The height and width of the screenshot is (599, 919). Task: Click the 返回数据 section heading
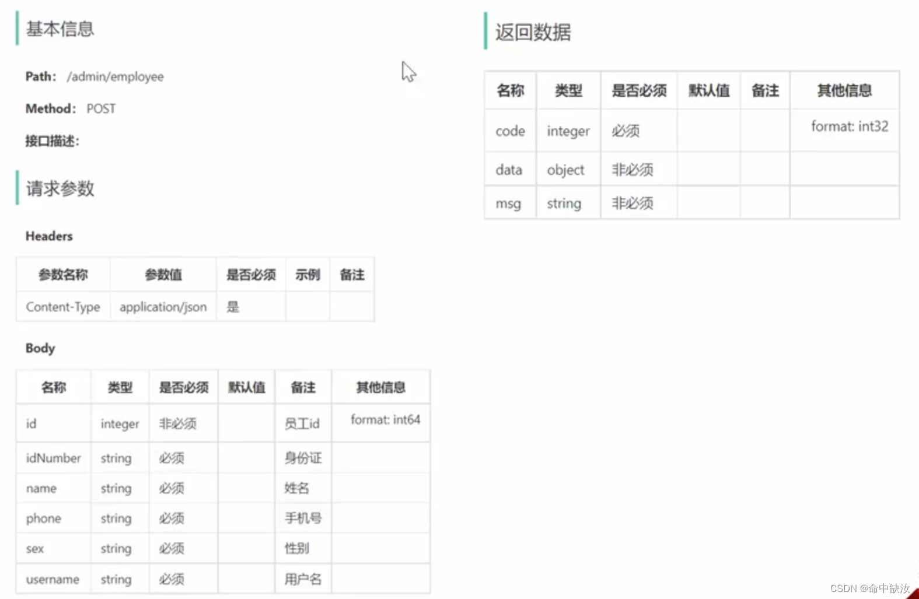coord(533,32)
